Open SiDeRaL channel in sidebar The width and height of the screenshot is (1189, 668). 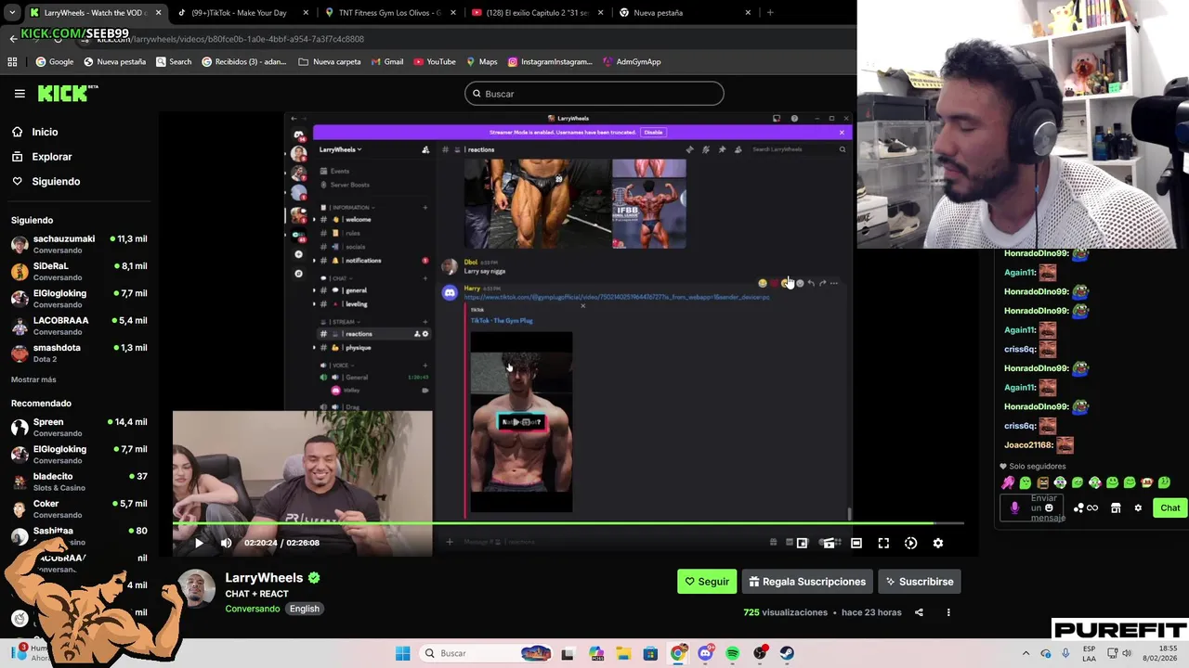click(x=79, y=271)
